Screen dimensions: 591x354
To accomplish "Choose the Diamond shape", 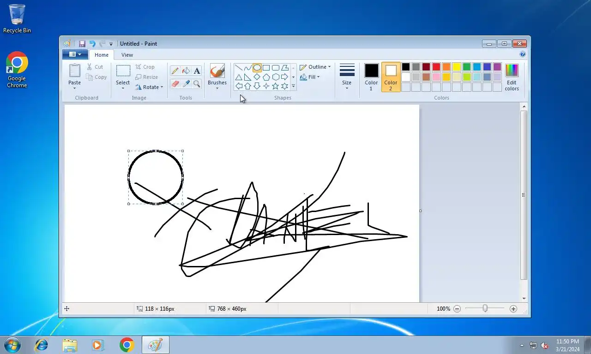I will [x=257, y=77].
